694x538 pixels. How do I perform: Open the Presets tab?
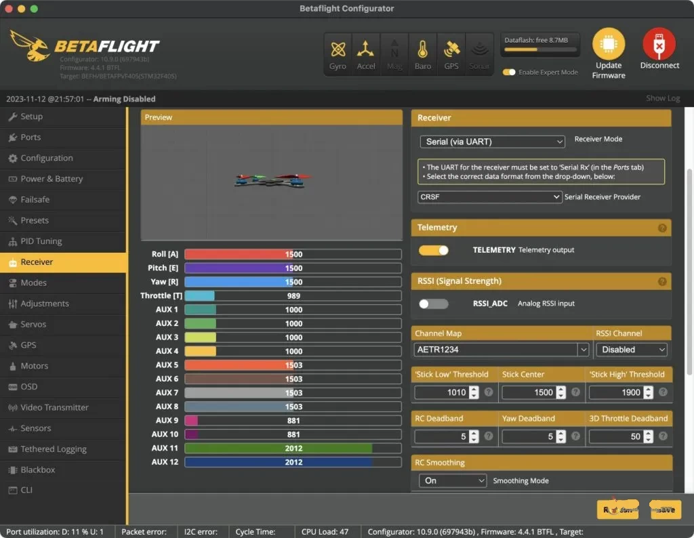click(x=63, y=221)
